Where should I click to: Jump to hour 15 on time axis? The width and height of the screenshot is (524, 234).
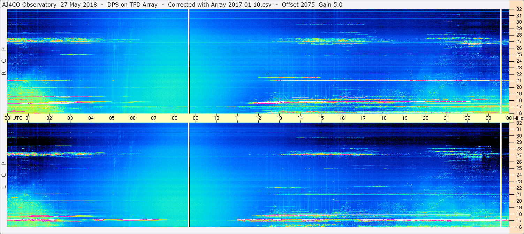(321, 118)
